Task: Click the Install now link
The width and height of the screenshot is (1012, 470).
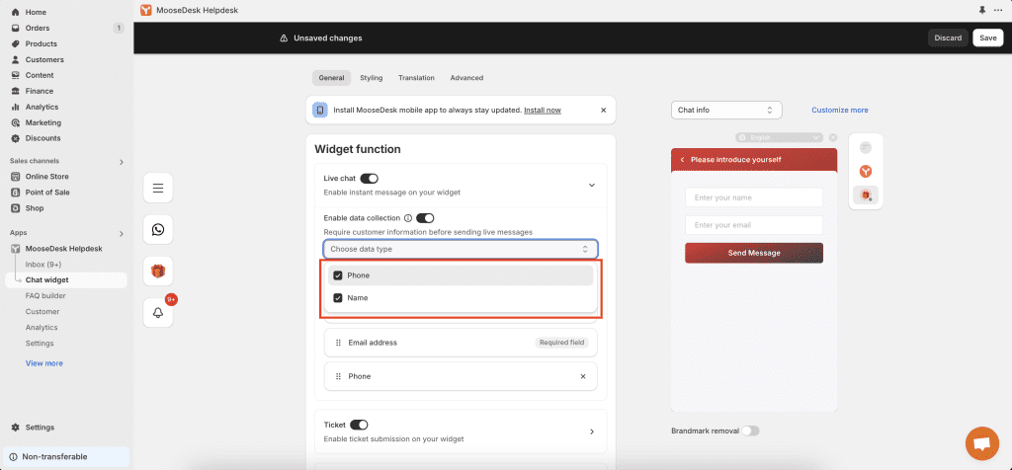Action: pyautogui.click(x=543, y=111)
